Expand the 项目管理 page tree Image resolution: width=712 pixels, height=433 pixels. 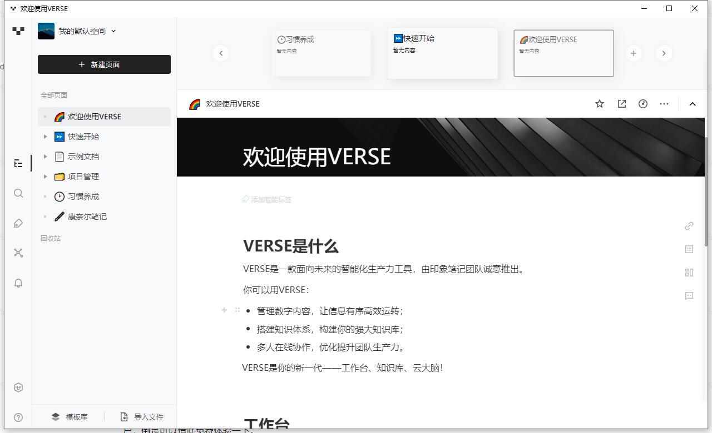46,177
